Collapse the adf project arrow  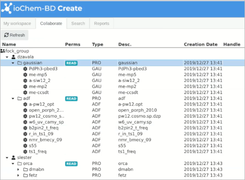coord(13,99)
